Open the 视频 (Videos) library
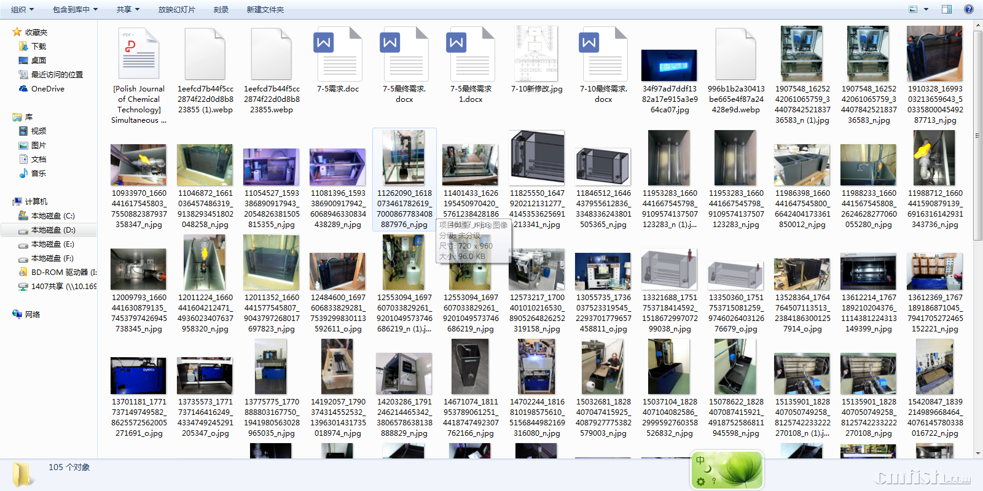 coord(38,131)
